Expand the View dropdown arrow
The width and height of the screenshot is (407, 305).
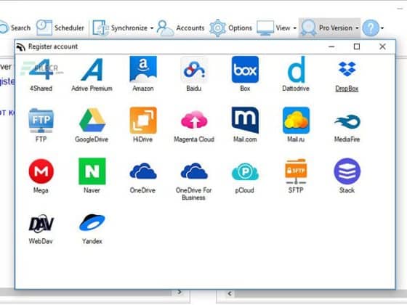point(294,28)
